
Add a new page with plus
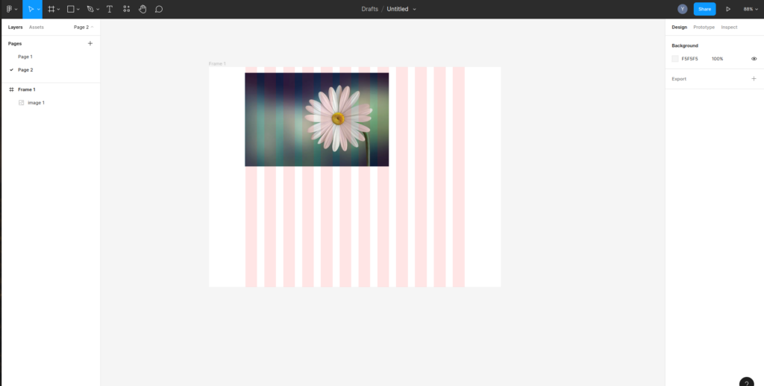click(90, 43)
